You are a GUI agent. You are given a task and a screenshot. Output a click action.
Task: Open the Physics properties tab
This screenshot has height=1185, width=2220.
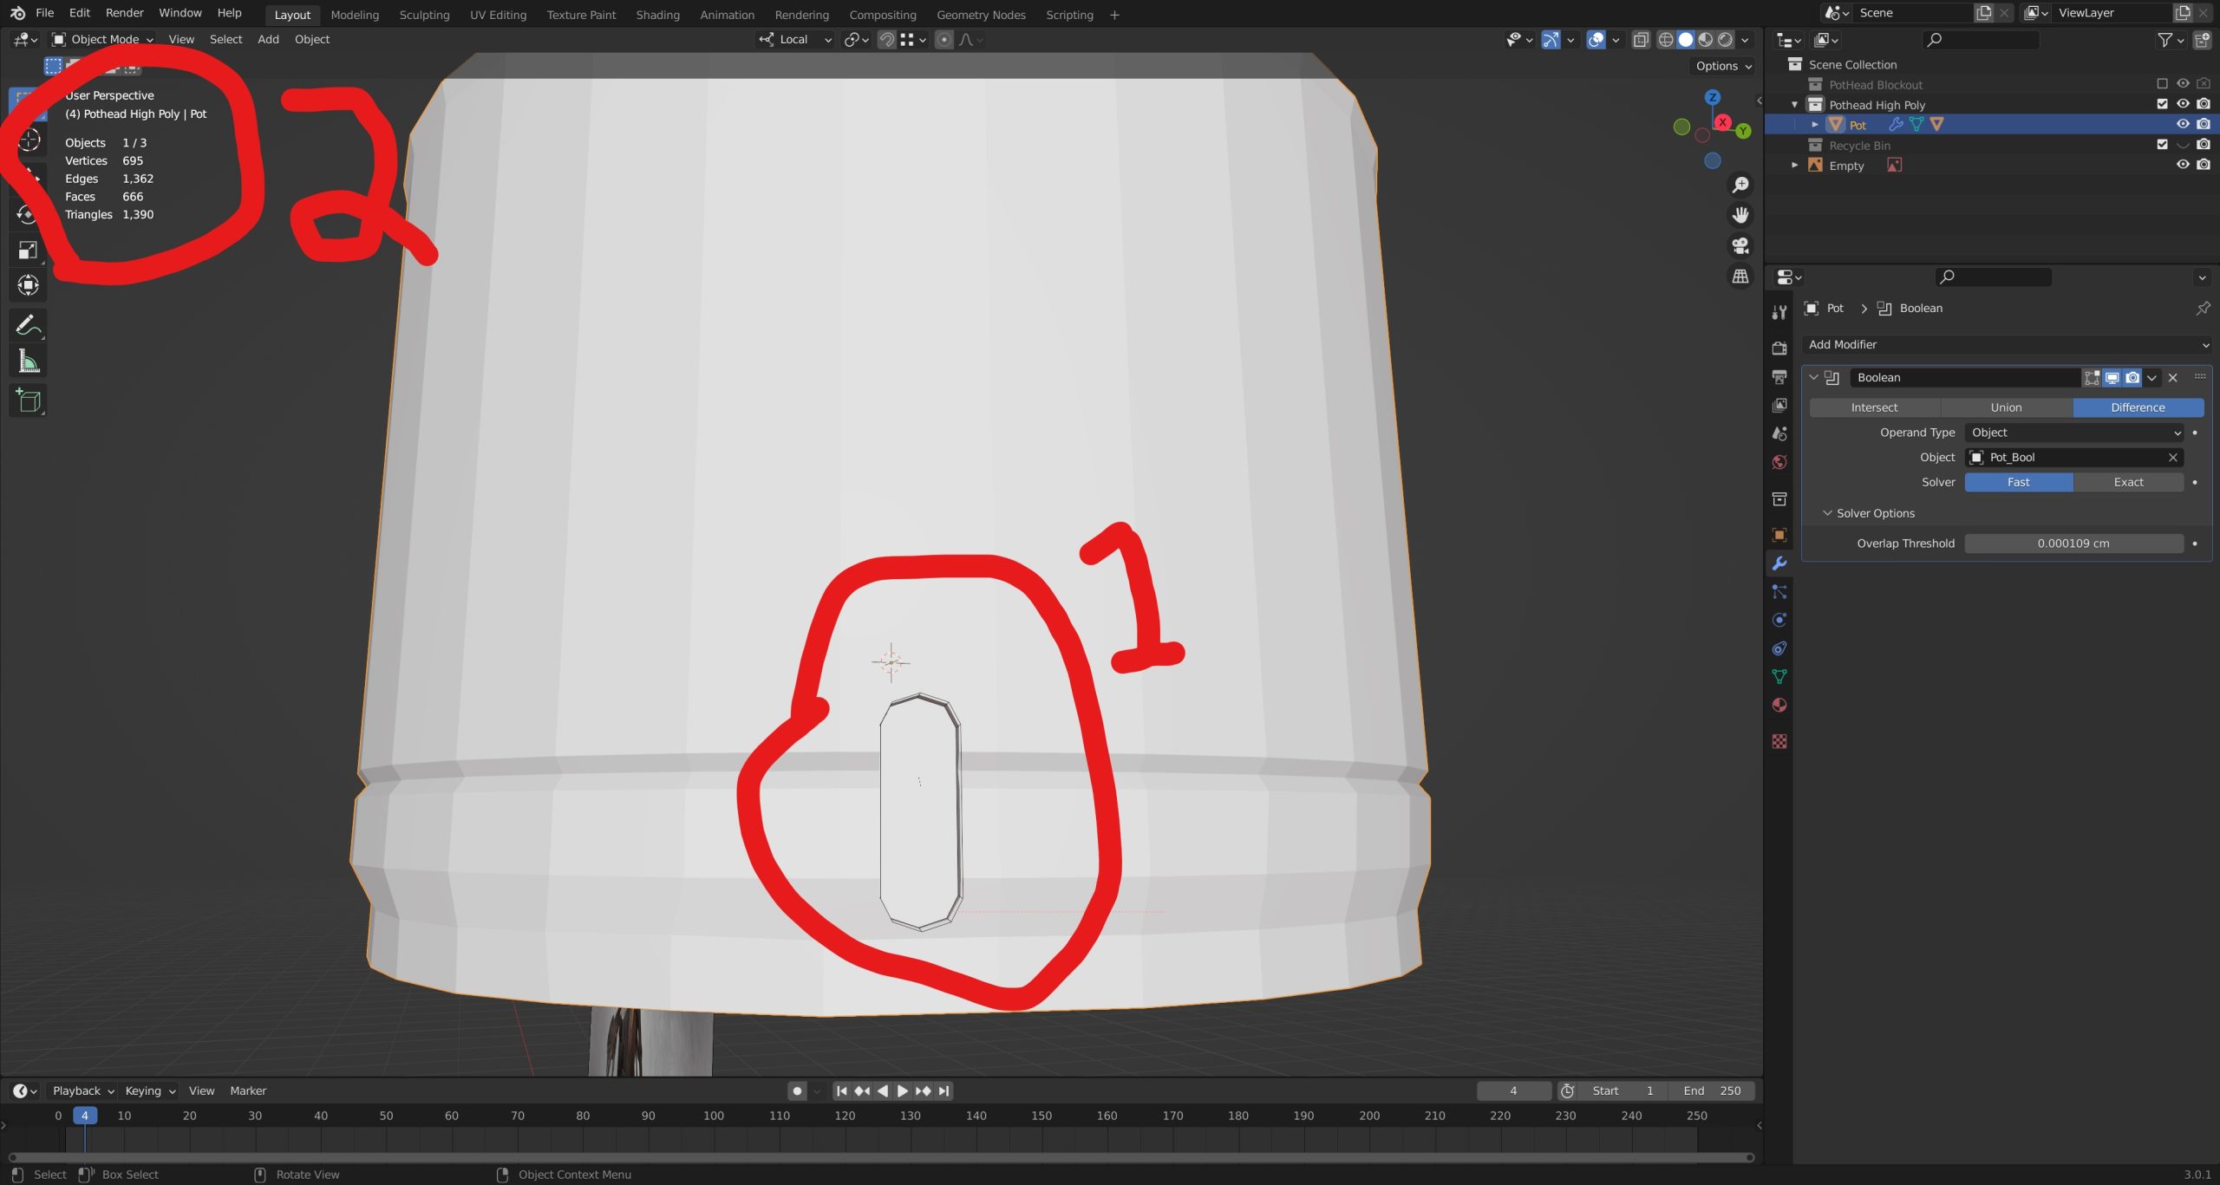[x=1779, y=620]
